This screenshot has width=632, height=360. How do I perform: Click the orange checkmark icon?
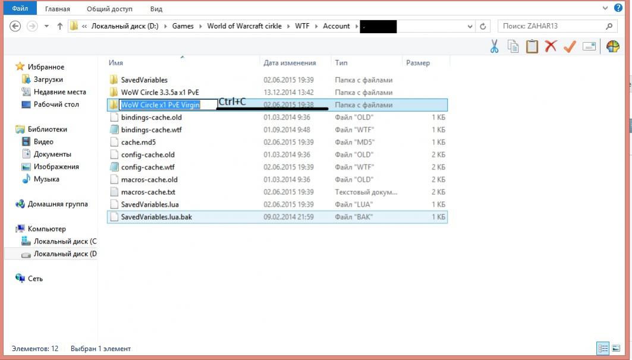[570, 46]
